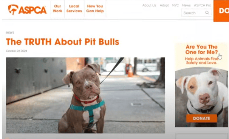Open the Our Work menu
Viewport: 229px width, 139px height.
(57, 9)
